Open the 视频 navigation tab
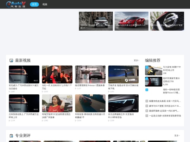The width and height of the screenshot is (190, 142). coord(45,4)
